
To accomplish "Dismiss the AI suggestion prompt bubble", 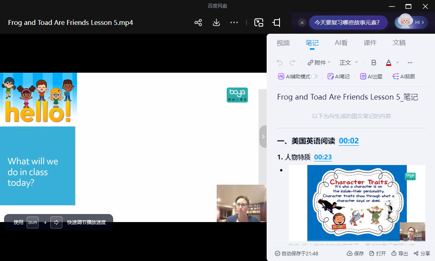I will pos(302,22).
